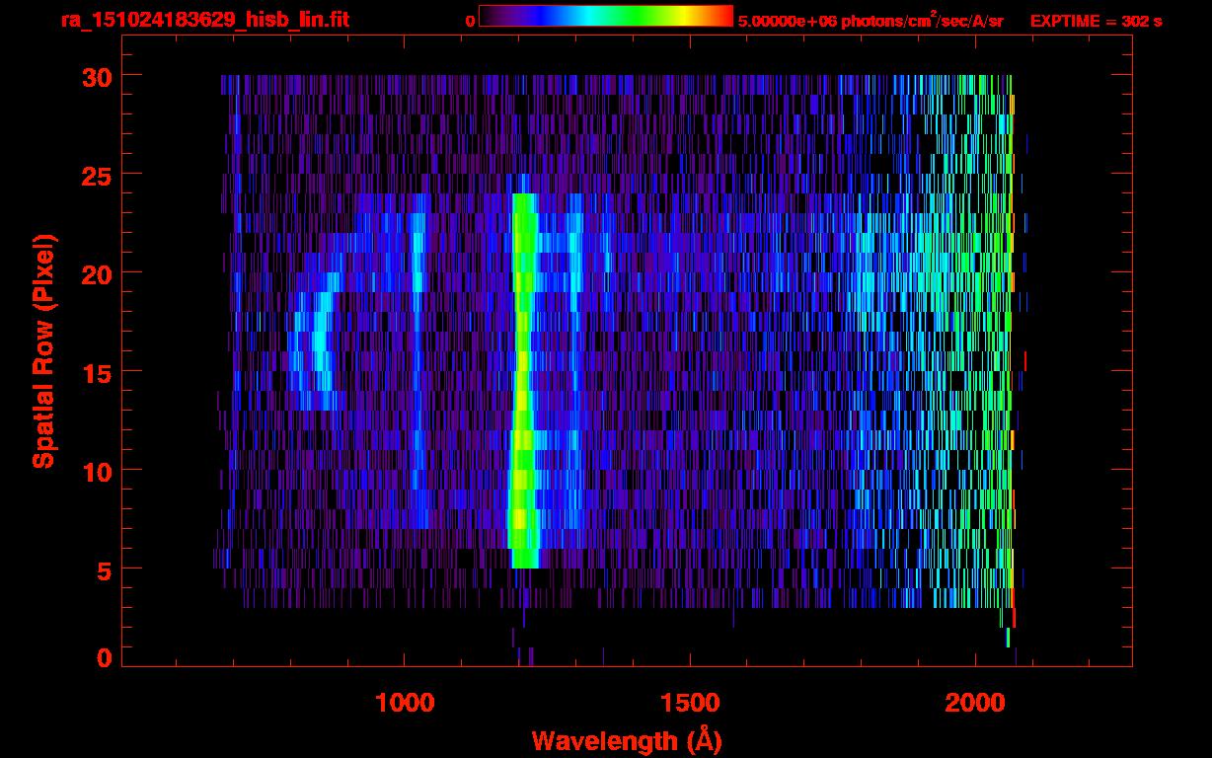1212x758 pixels.
Task: Click the 5.00000e+06 photons/cm²/sec/A/sr label
Action: click(871, 21)
